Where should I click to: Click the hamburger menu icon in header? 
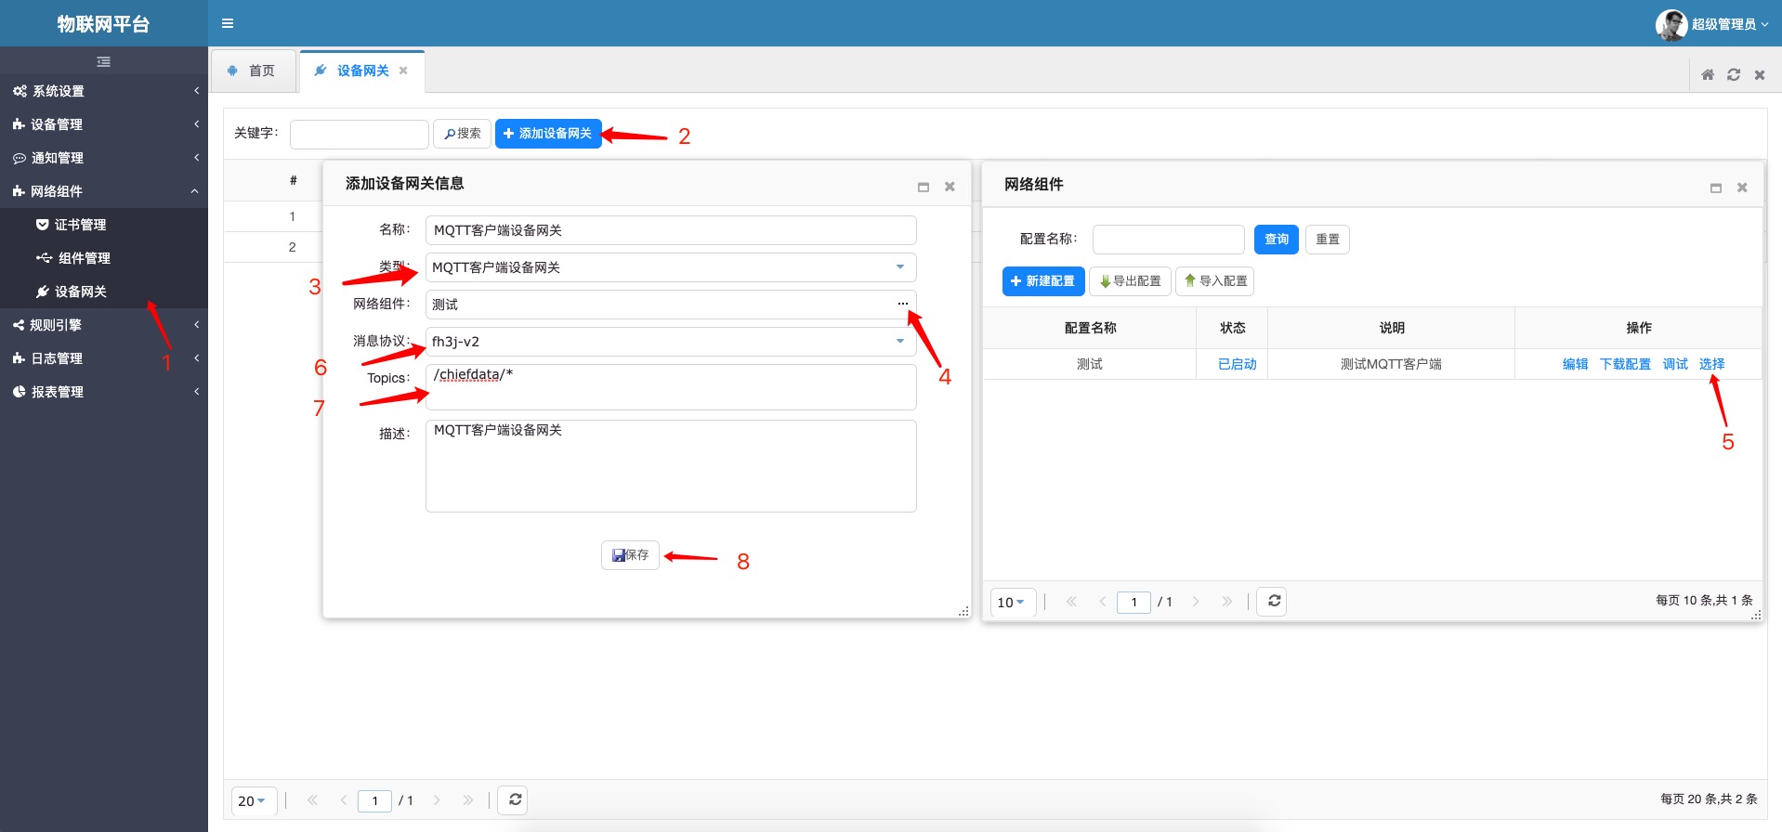228,23
